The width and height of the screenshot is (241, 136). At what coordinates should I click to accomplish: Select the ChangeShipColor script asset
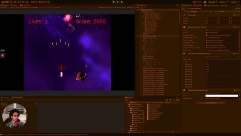point(154,105)
